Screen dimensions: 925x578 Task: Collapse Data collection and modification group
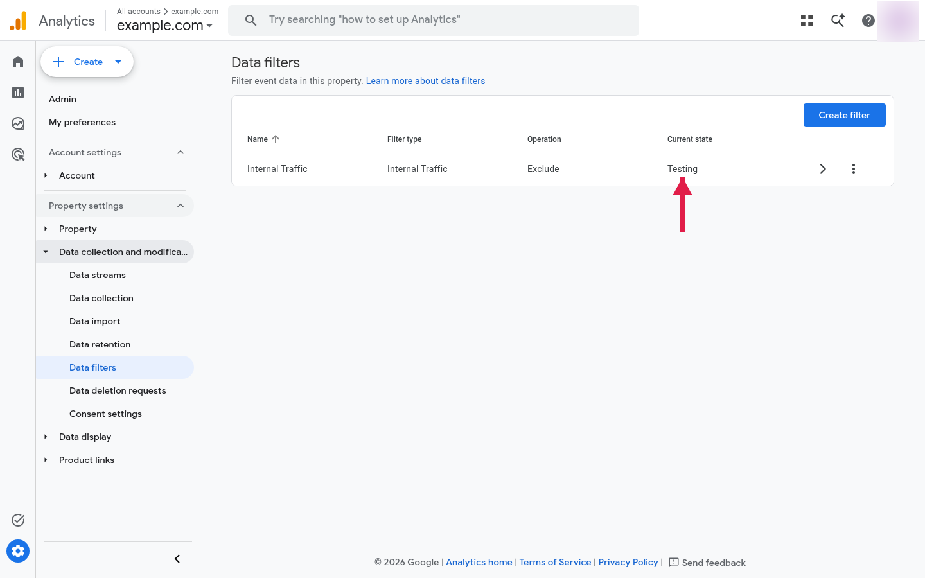(46, 252)
